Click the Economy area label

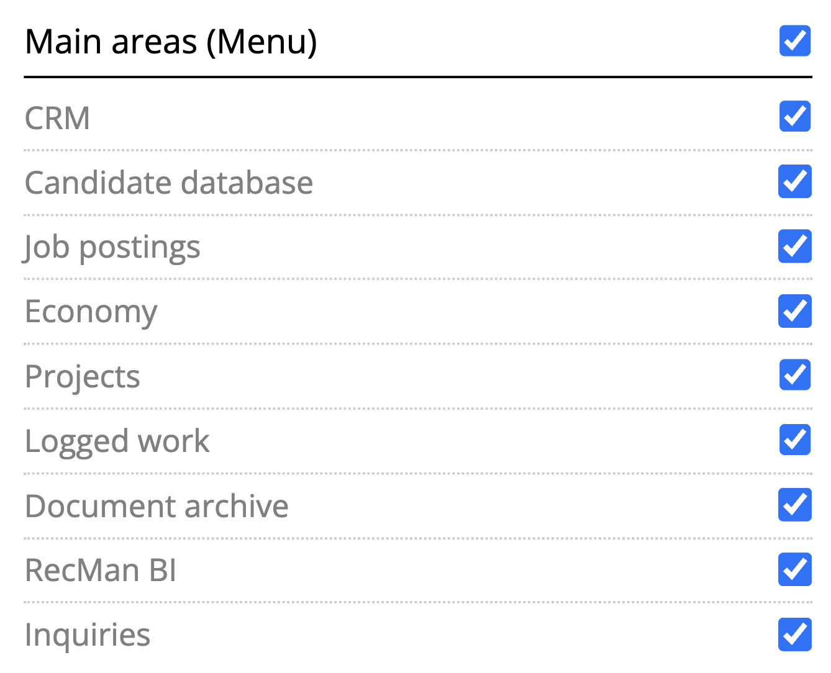point(91,312)
